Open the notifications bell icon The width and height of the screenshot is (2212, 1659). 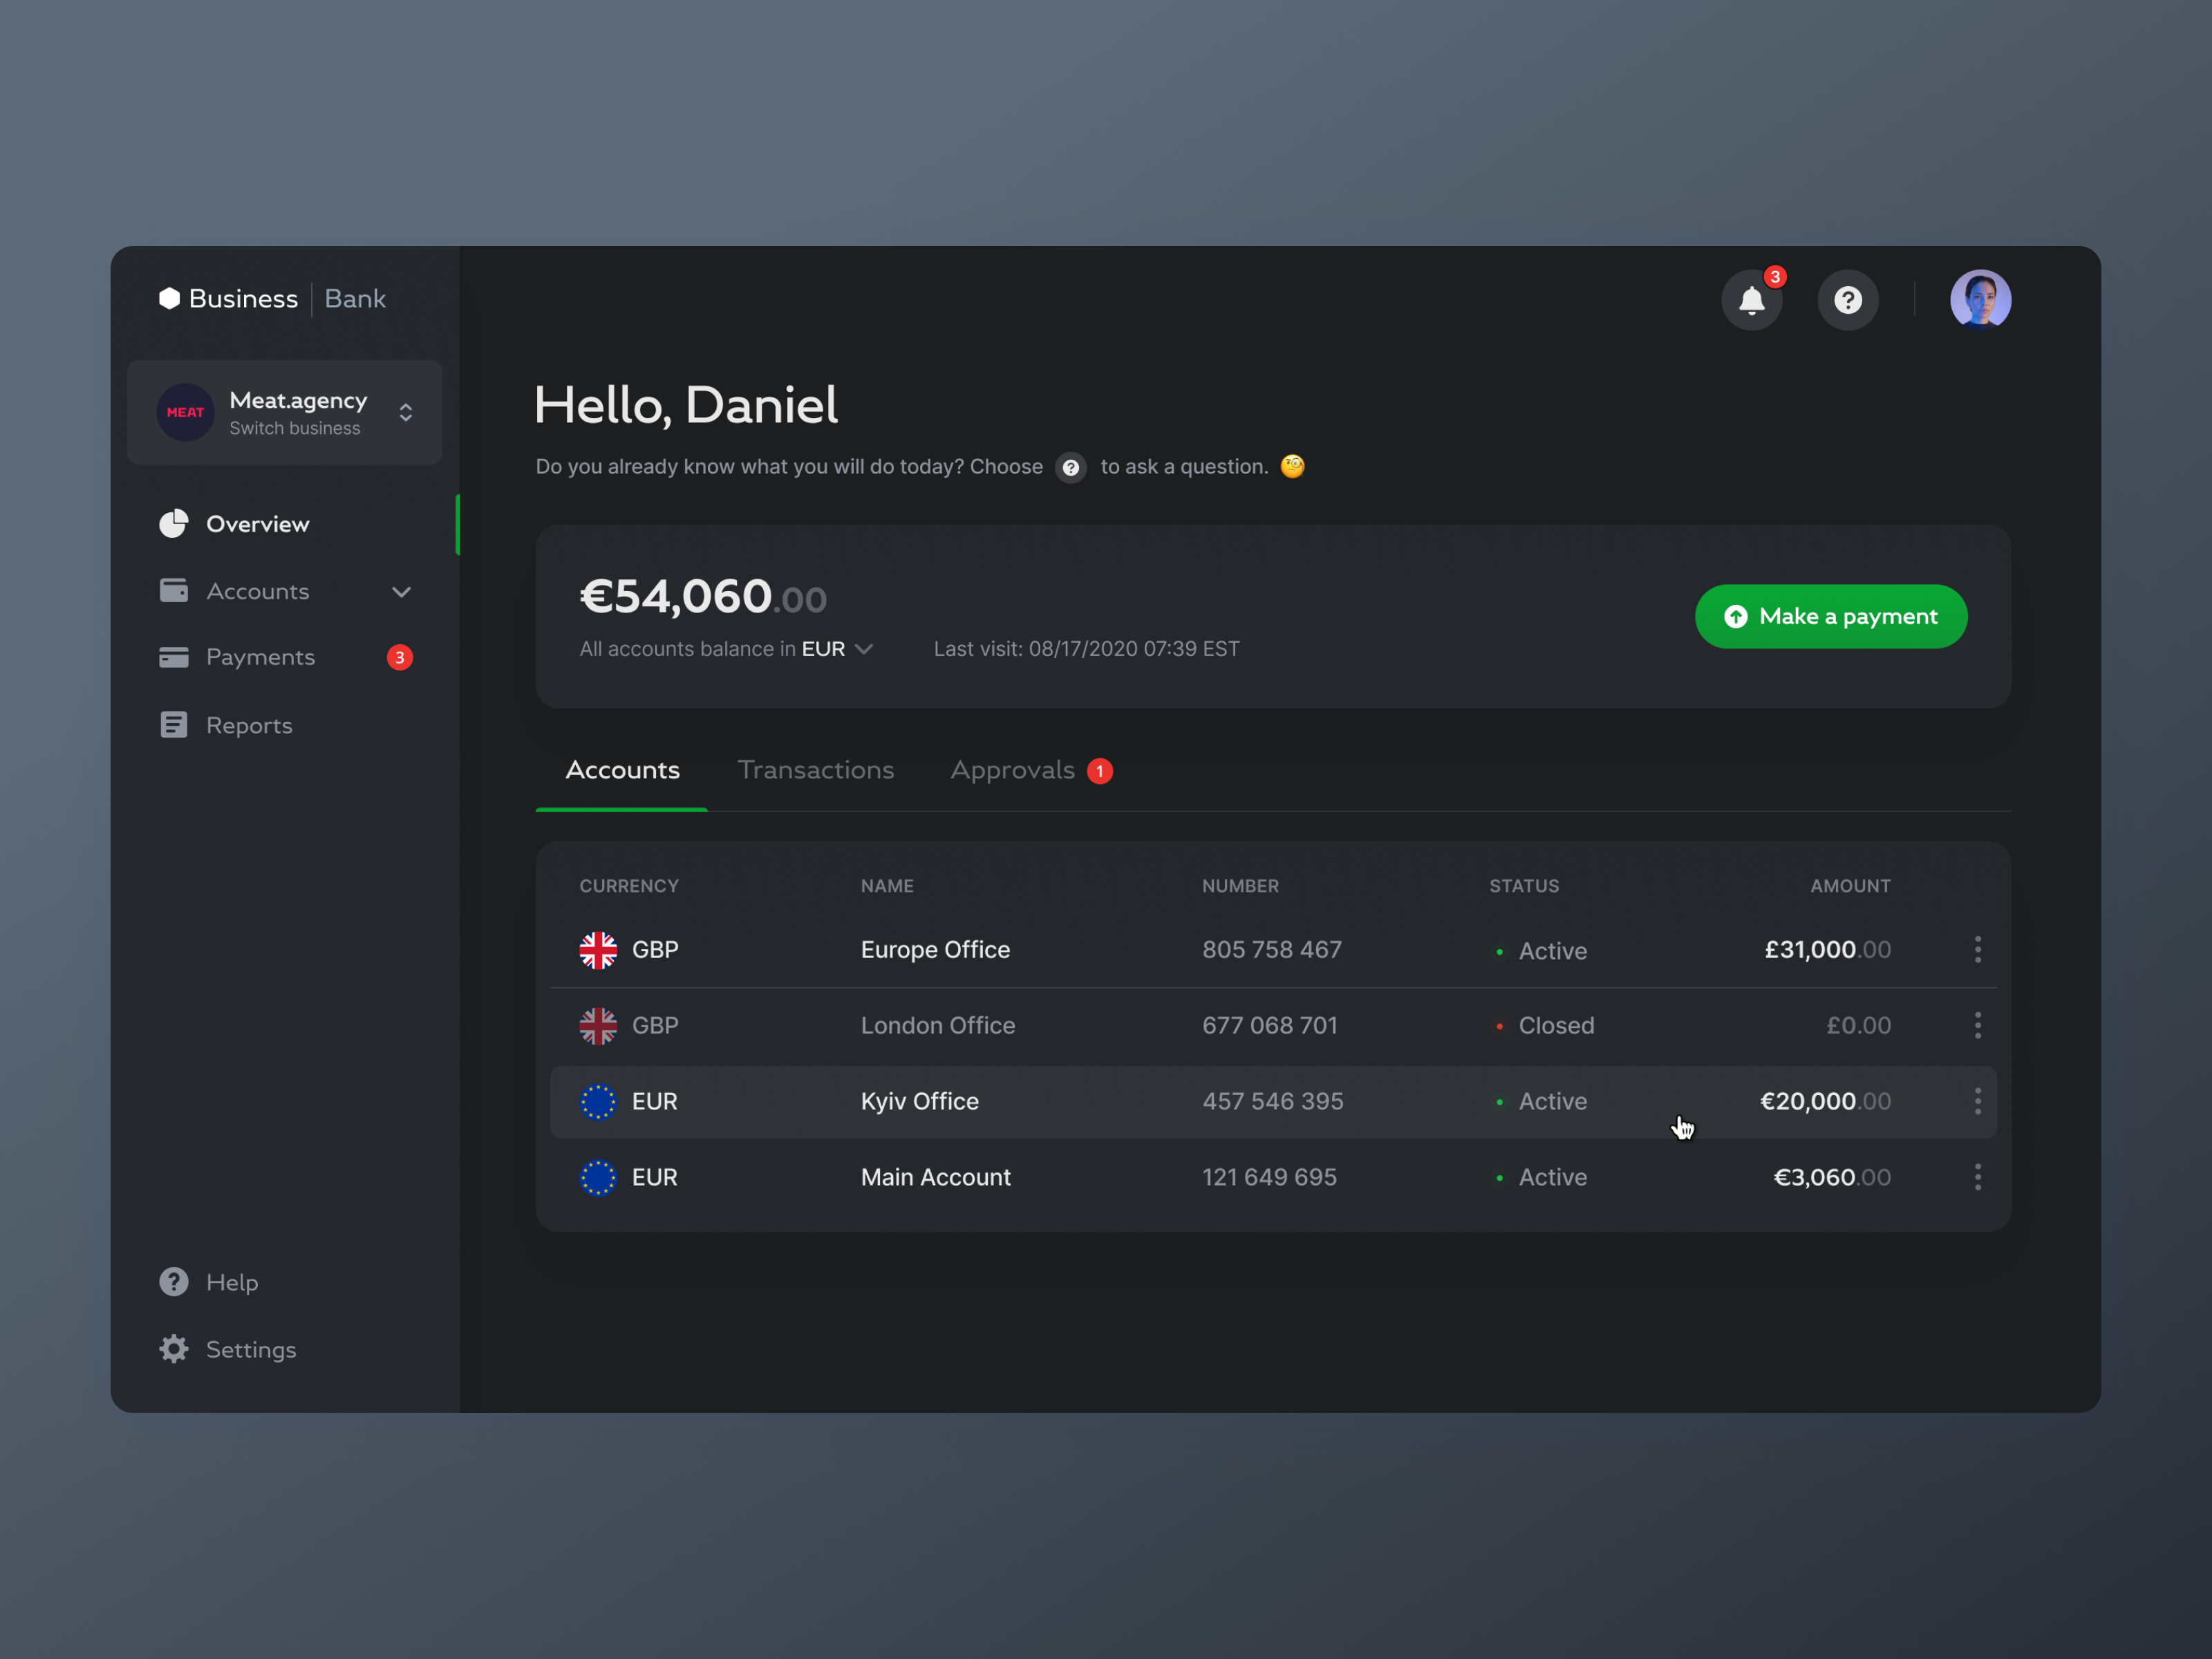click(1751, 300)
